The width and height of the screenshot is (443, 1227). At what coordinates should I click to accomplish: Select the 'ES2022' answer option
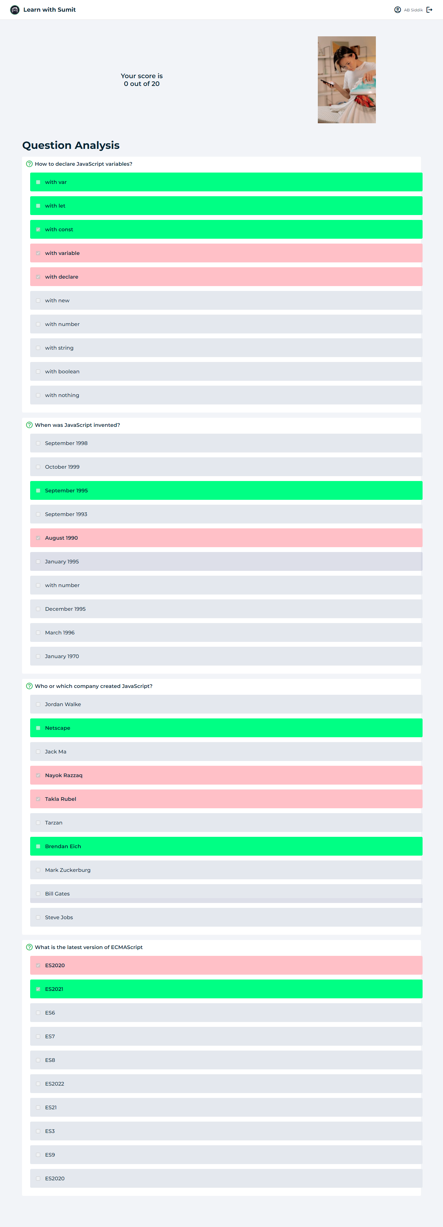[x=226, y=1084]
